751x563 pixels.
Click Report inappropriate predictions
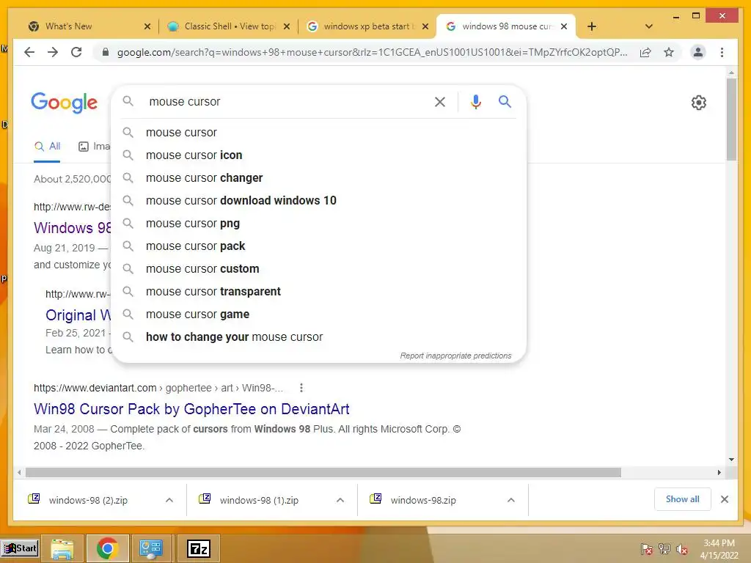coord(455,356)
